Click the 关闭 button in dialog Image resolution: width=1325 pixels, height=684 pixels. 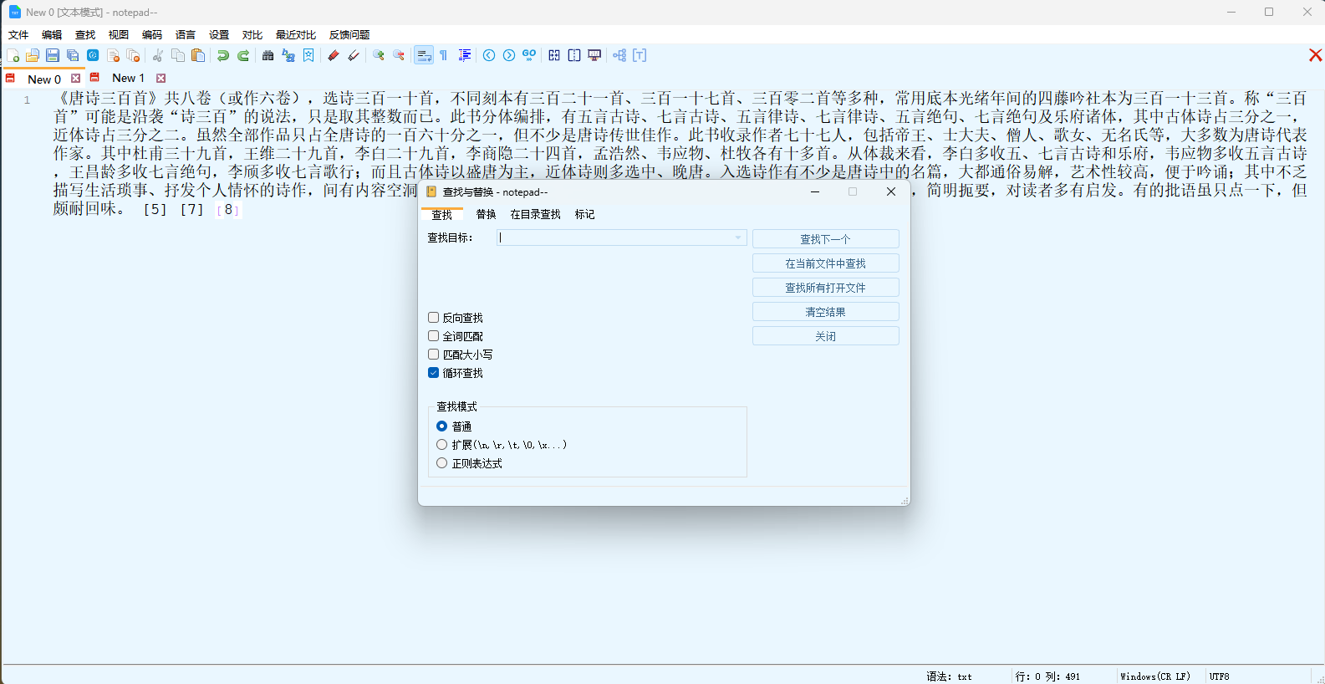pos(826,336)
